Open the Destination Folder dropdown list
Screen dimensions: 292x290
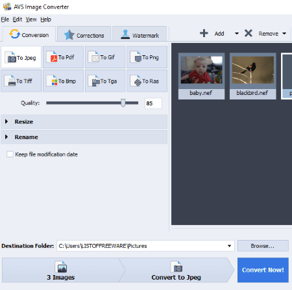[x=229, y=246]
